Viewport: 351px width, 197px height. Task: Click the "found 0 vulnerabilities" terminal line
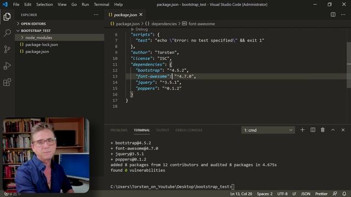click(x=138, y=170)
